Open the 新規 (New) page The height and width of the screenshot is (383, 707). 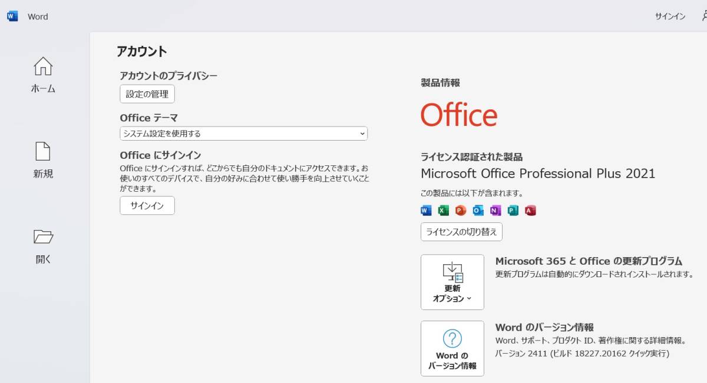43,161
